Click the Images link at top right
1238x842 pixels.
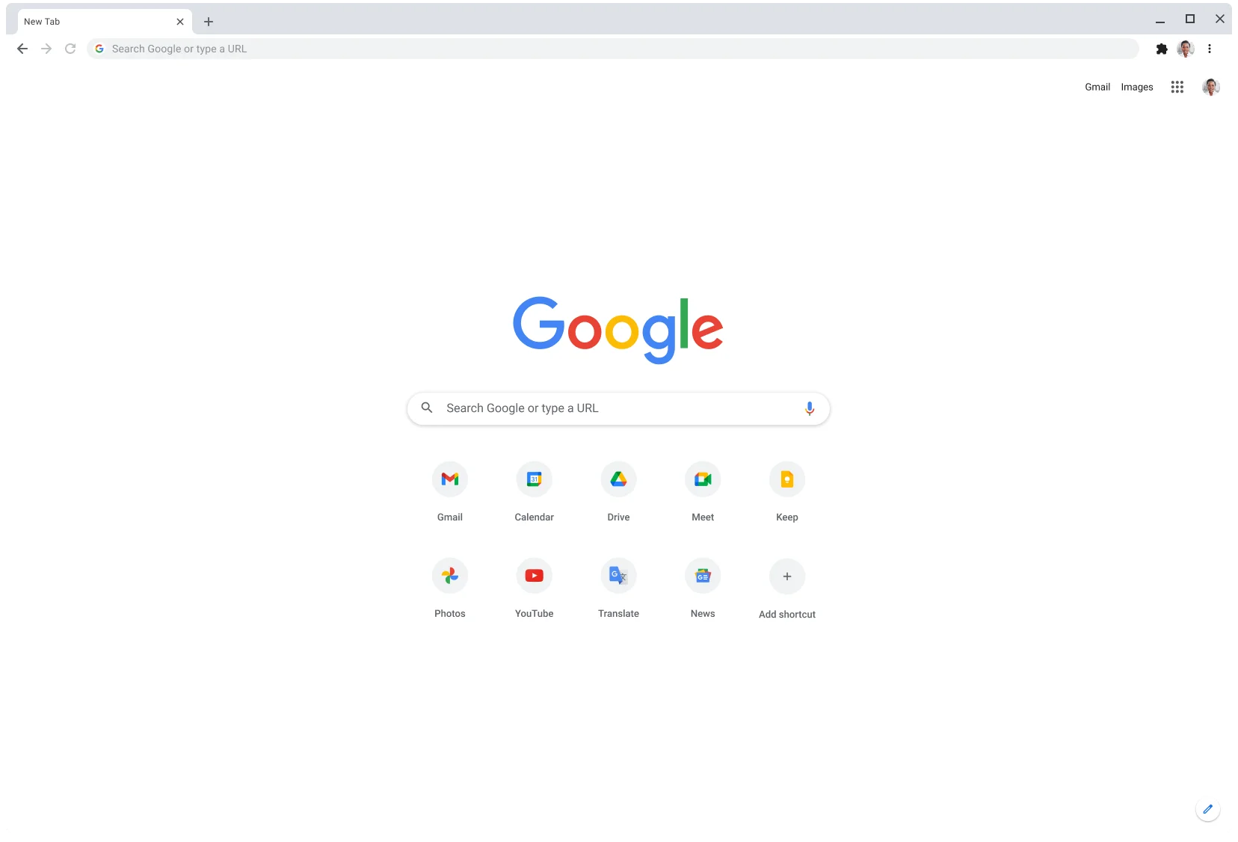[x=1136, y=87]
